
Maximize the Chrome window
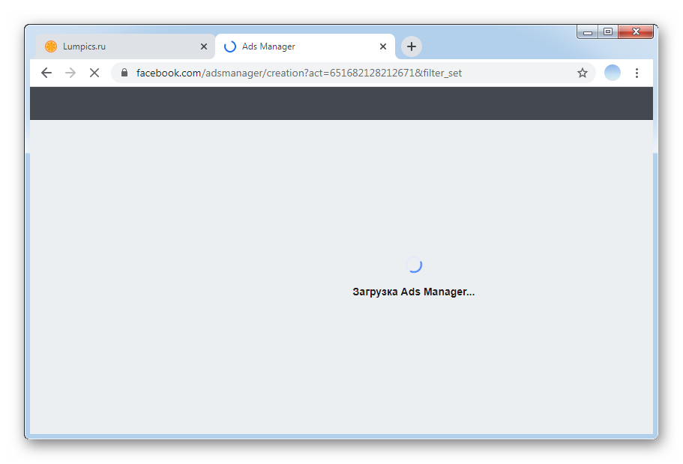(608, 32)
